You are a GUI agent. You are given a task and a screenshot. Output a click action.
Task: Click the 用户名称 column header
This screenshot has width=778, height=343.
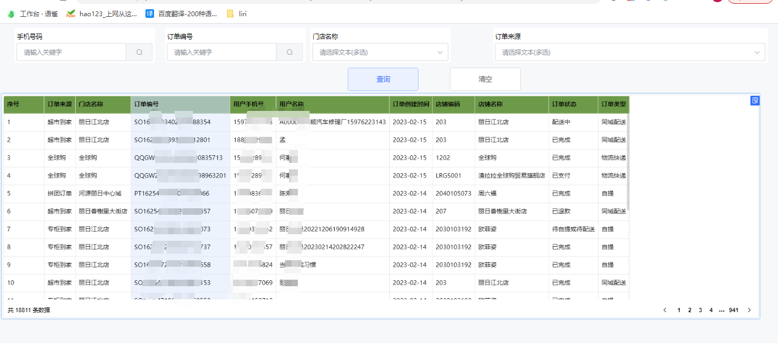pos(333,104)
